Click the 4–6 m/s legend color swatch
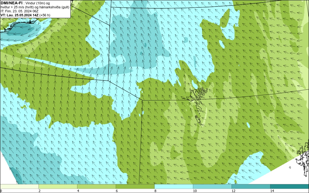Screen dimensions: 309x193 point(96,187)
